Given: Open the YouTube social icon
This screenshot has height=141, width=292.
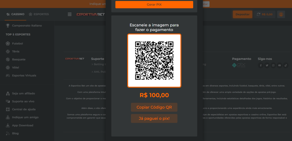Looking at the screenshot, I should (x=279, y=65).
